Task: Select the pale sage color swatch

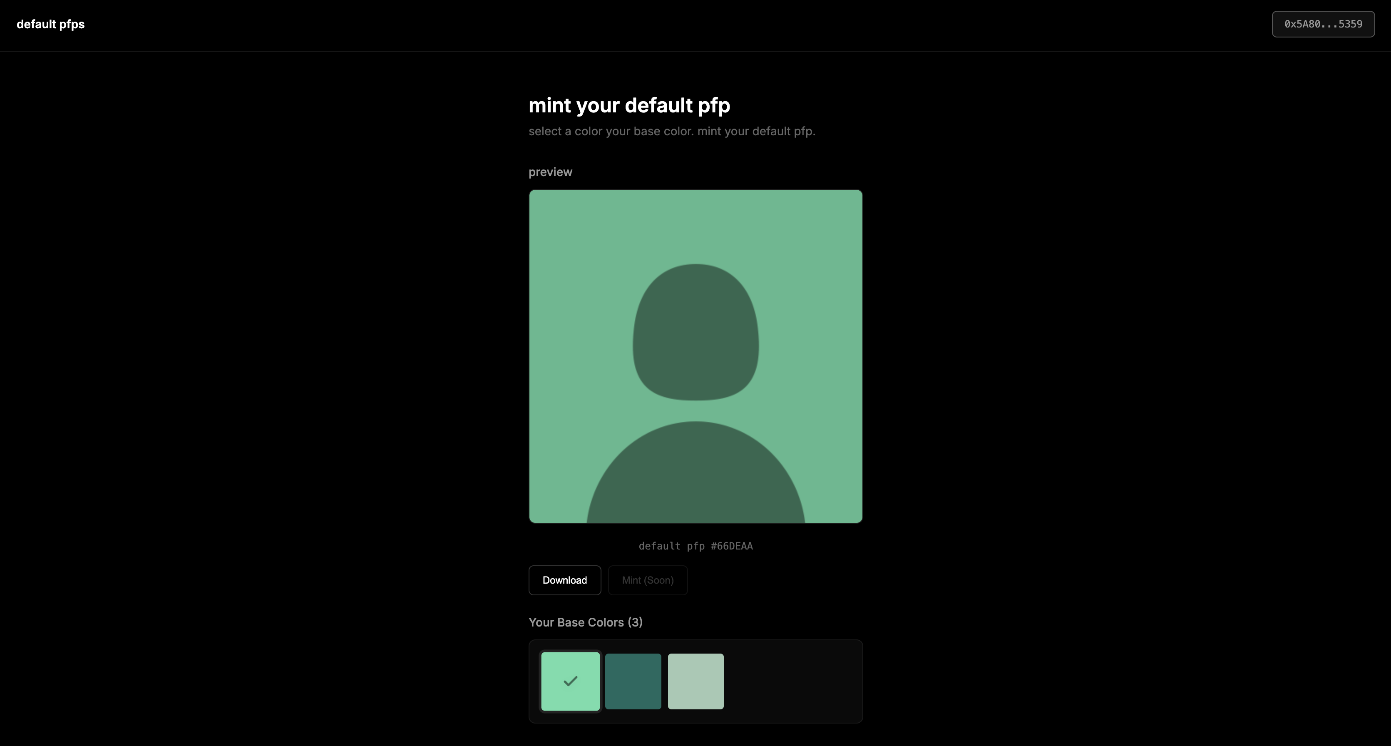Action: (695, 681)
